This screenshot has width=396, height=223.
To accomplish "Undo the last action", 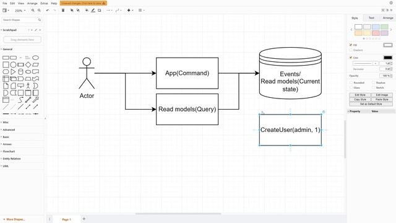I will 48,11.
